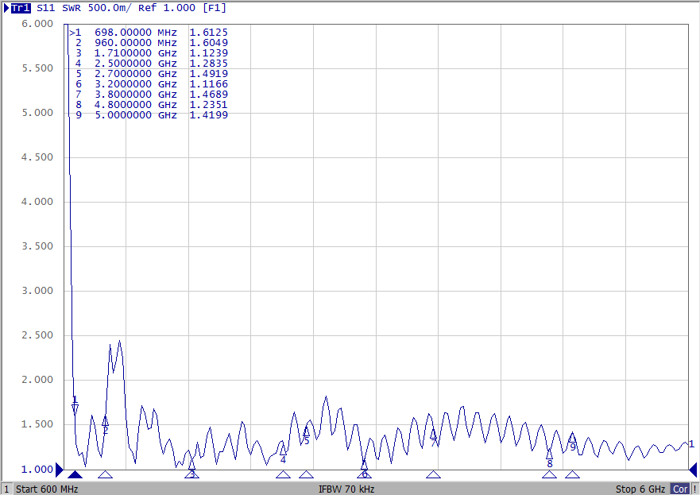Click the IFBW 70 kHz bandwidth field
The width and height of the screenshot is (700, 495).
point(346,489)
